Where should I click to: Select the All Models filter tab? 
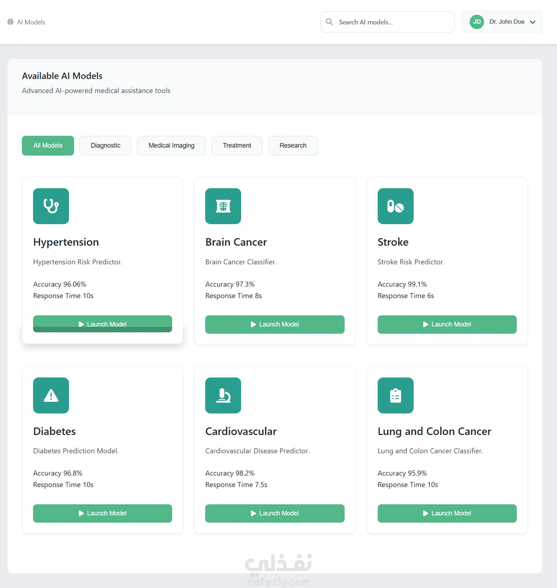tap(48, 145)
